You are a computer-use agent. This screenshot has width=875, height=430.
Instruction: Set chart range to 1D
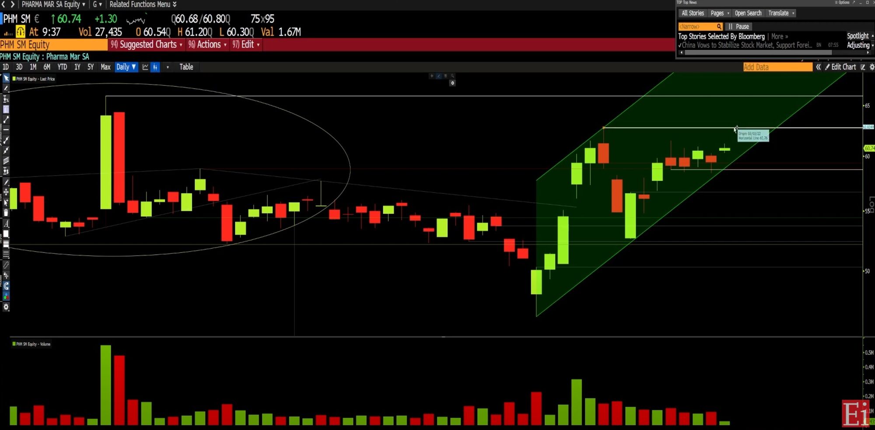(x=6, y=67)
